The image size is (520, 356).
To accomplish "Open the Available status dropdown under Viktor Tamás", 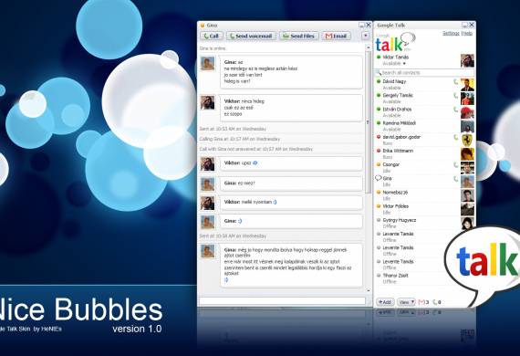I will [394, 63].
